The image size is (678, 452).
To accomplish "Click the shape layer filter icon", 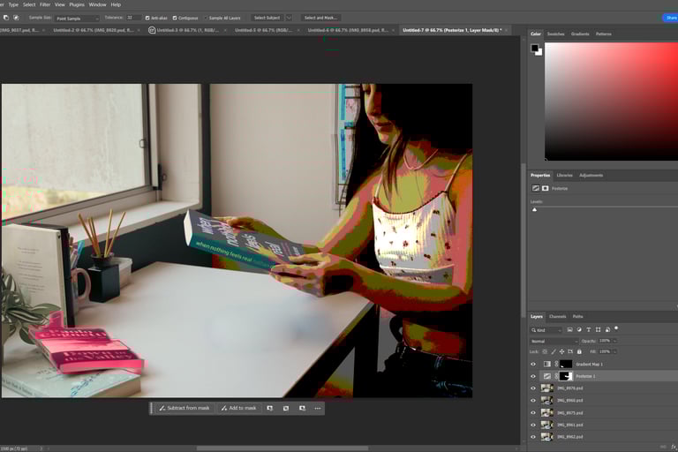I will click(x=598, y=329).
